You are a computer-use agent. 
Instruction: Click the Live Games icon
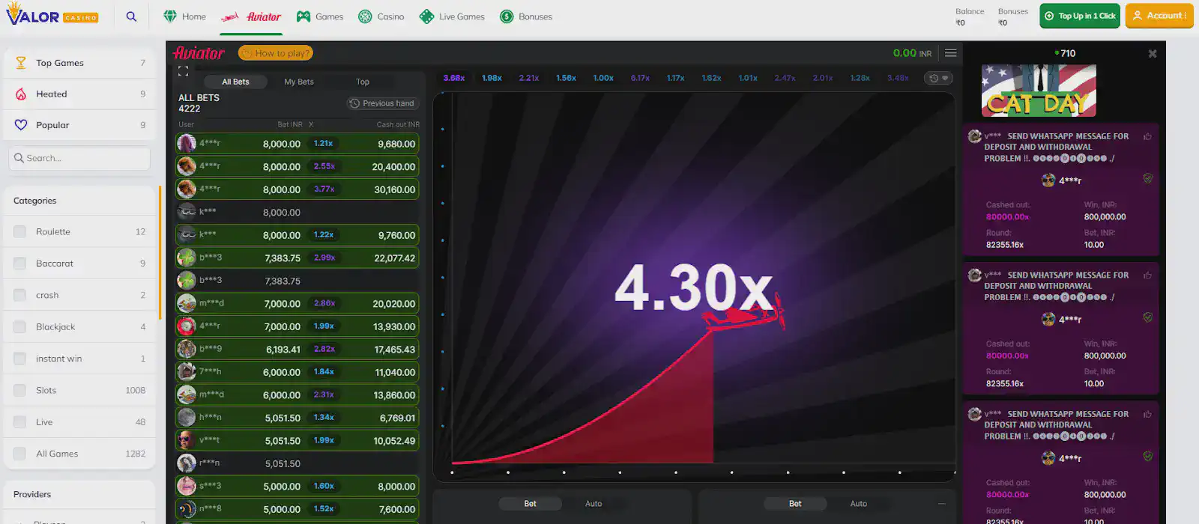tap(426, 16)
